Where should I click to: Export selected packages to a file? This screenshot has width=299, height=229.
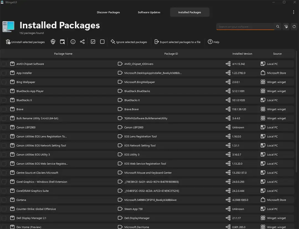coord(177,42)
